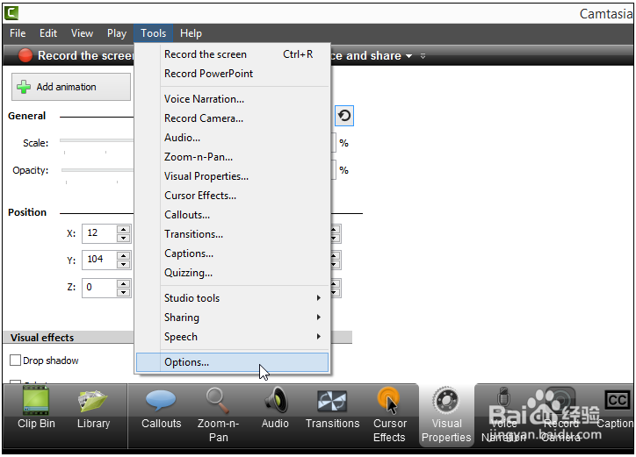Select Record Camera... menu item
The height and width of the screenshot is (457, 636).
click(x=233, y=118)
